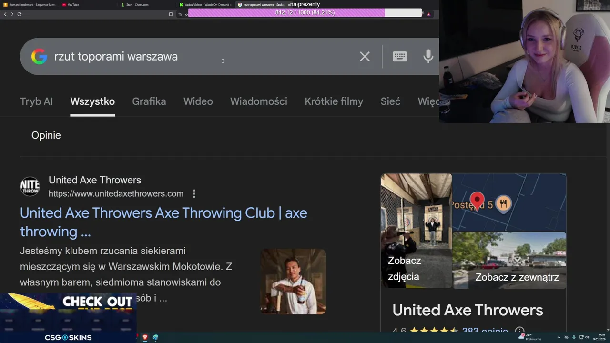Go back using the browser back arrow
Screen dimensions: 610x343
click(x=5, y=14)
